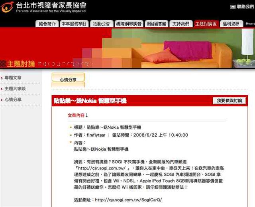Click the arrow bullet beside 主題大家談
255x207 pixels.
pyautogui.click(x=2, y=89)
